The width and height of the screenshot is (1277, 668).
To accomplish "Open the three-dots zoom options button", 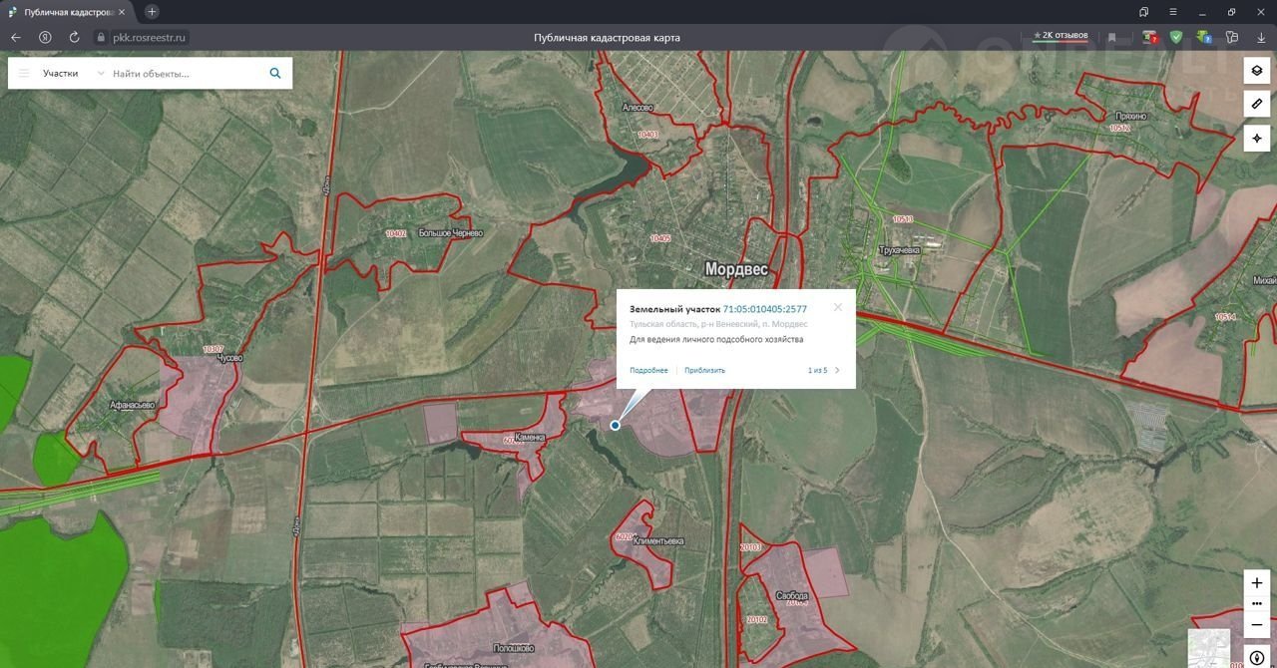I will 1256,603.
